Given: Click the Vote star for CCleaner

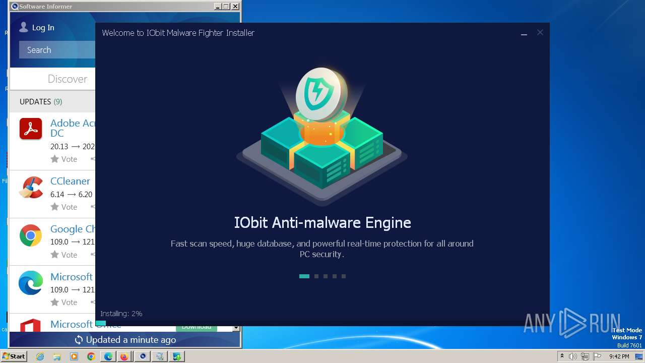Looking at the screenshot, I should (54, 207).
